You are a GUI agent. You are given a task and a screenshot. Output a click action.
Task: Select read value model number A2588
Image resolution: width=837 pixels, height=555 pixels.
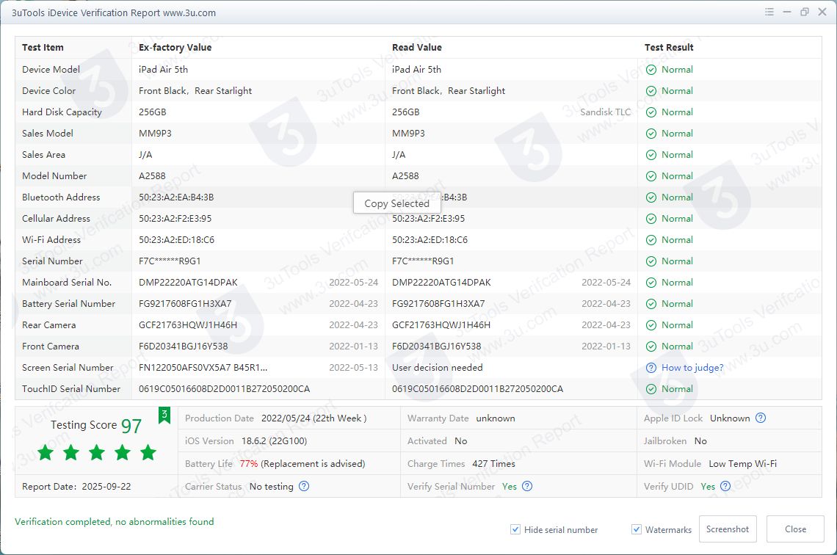(x=406, y=176)
